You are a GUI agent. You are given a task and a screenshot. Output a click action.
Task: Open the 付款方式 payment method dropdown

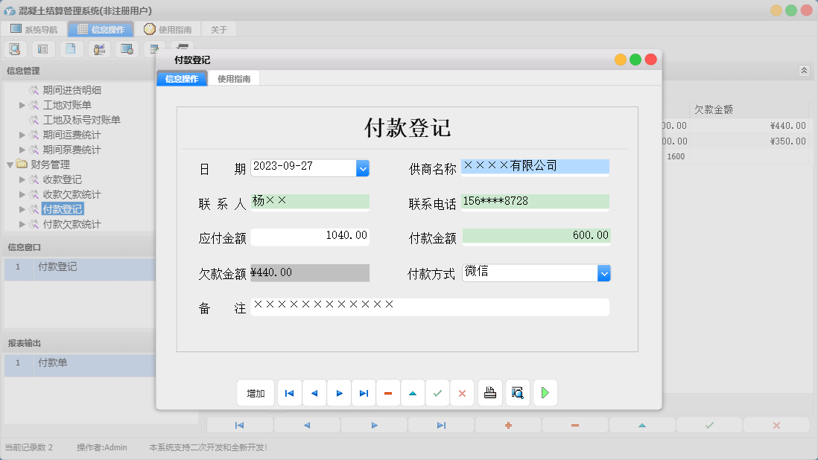tap(604, 272)
